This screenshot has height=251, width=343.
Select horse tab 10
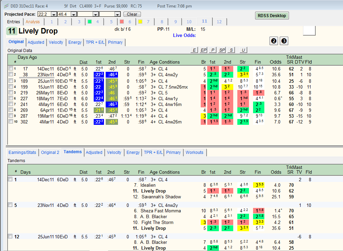coord(189,22)
